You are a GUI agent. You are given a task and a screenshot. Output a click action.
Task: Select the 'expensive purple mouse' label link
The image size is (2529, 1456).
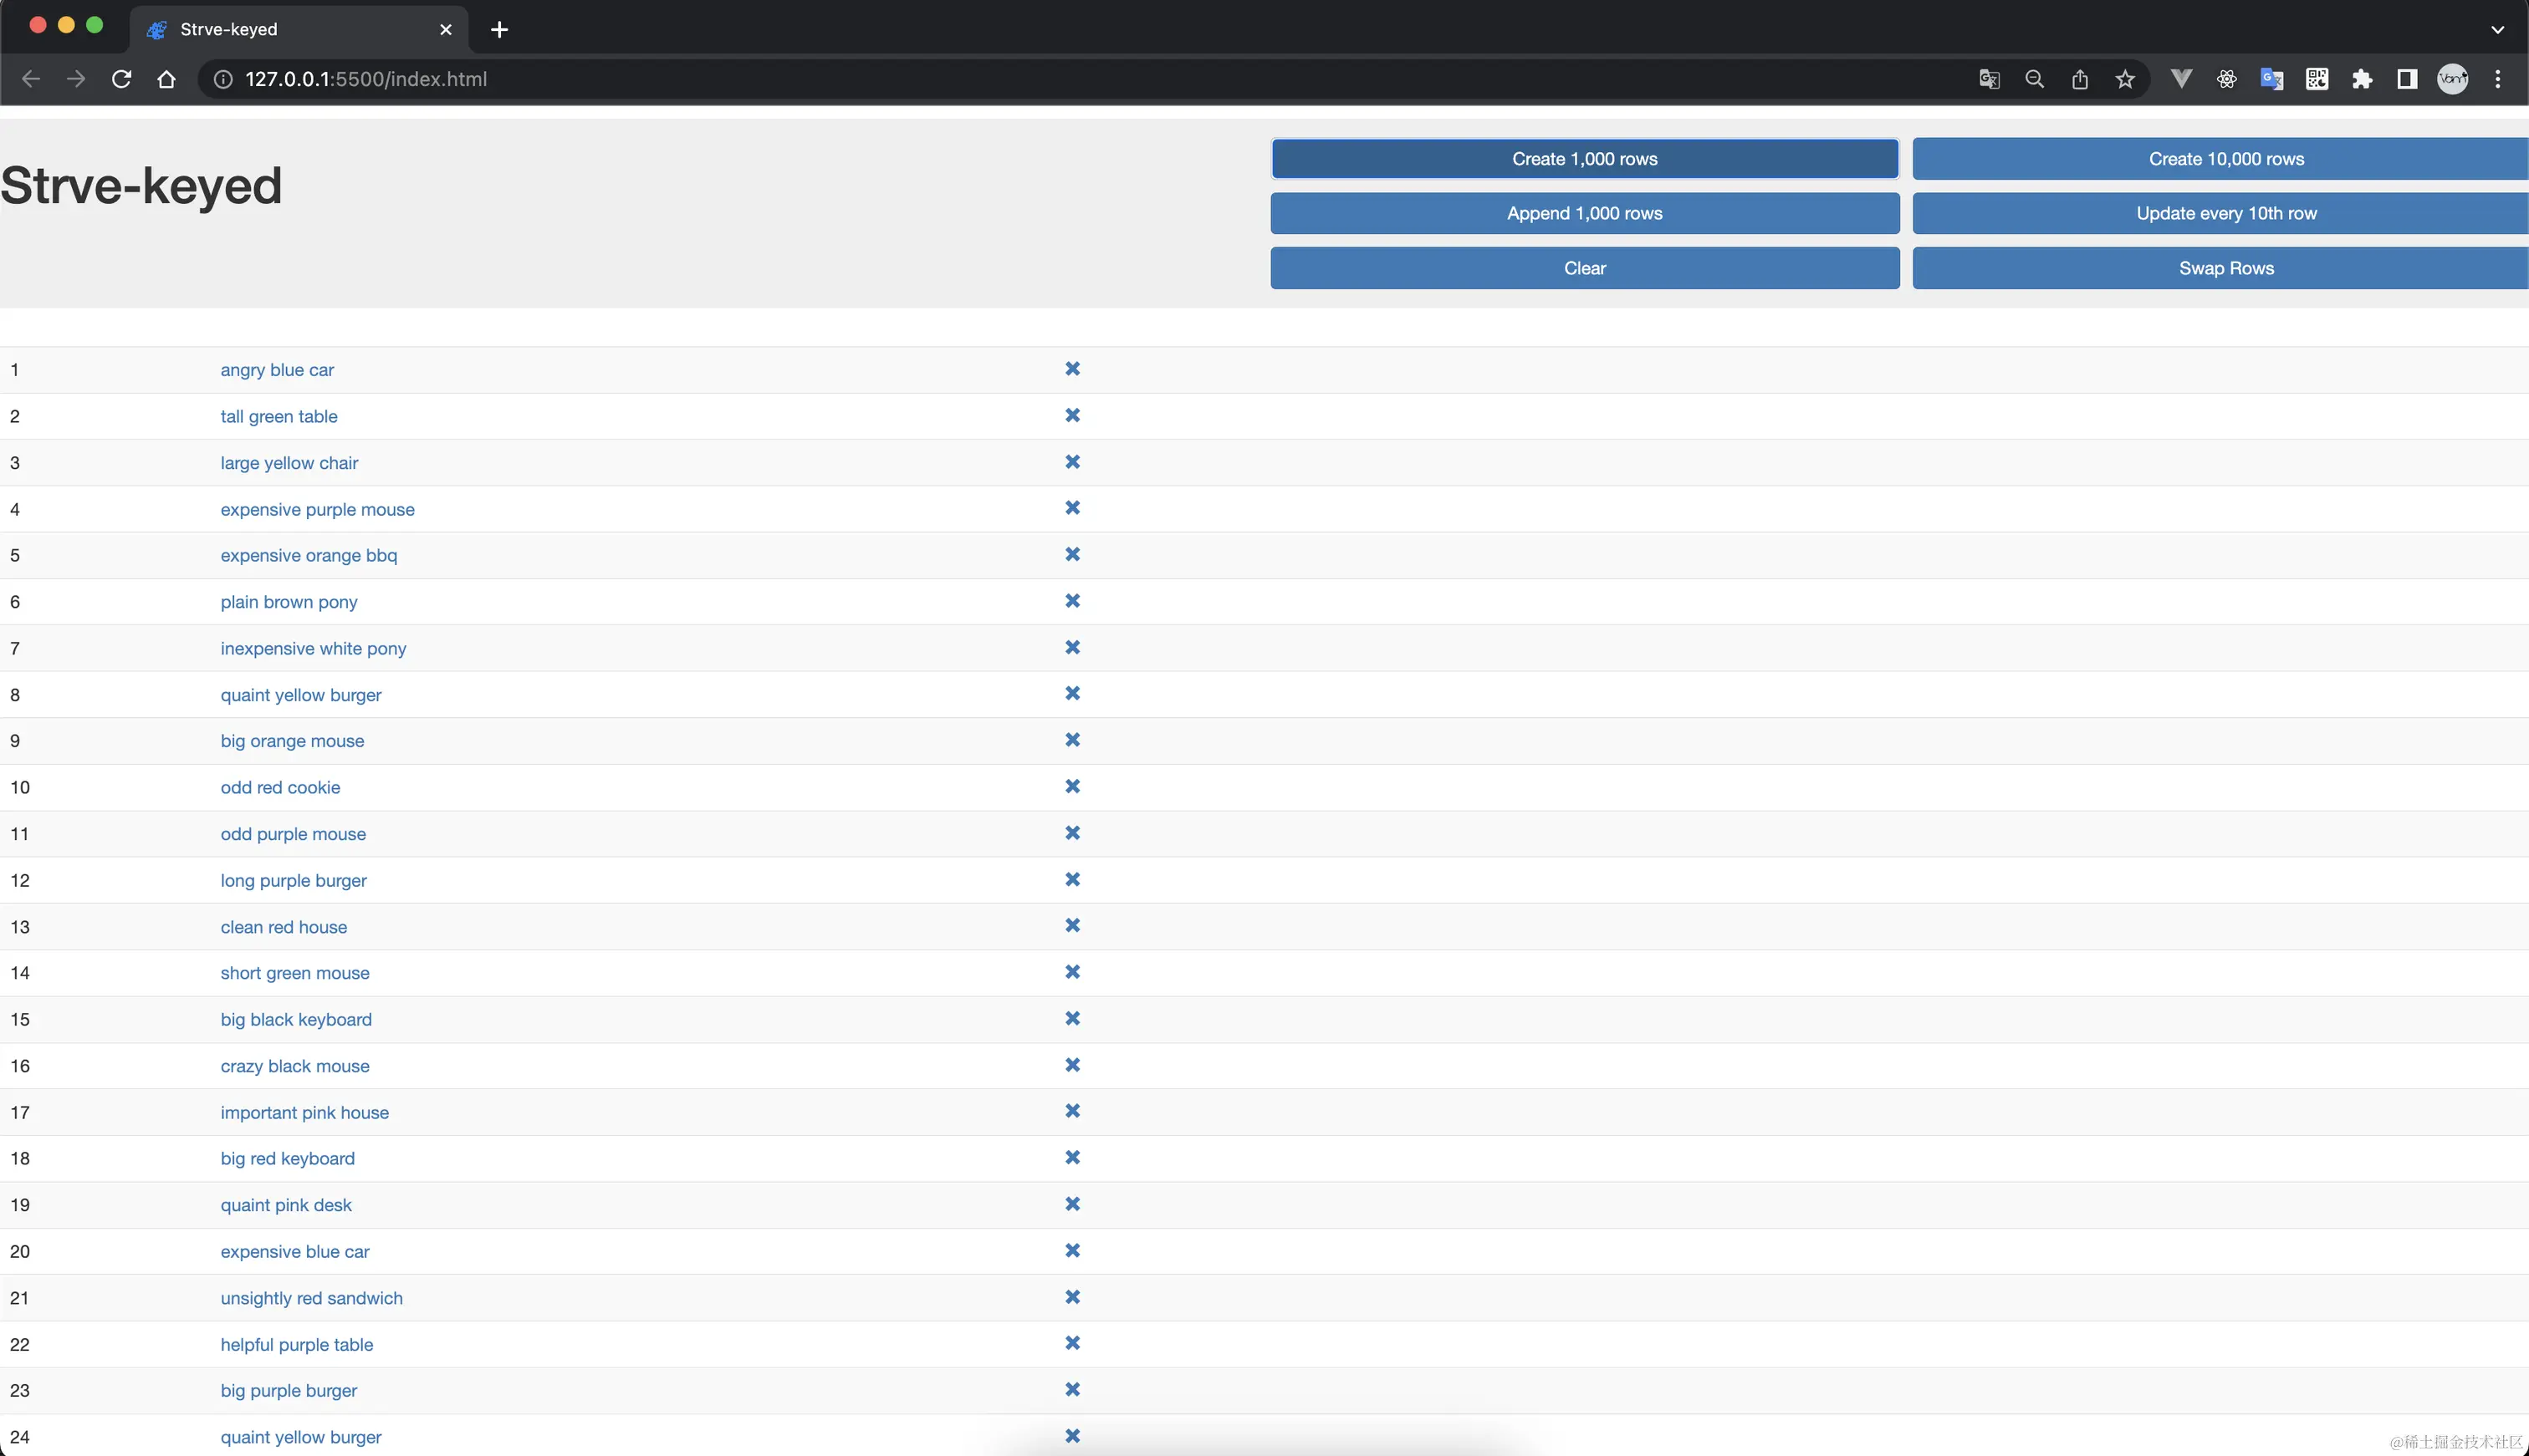point(317,509)
